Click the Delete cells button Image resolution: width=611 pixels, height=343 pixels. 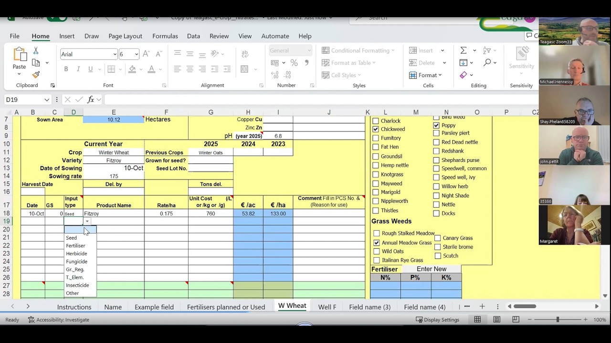[422, 63]
